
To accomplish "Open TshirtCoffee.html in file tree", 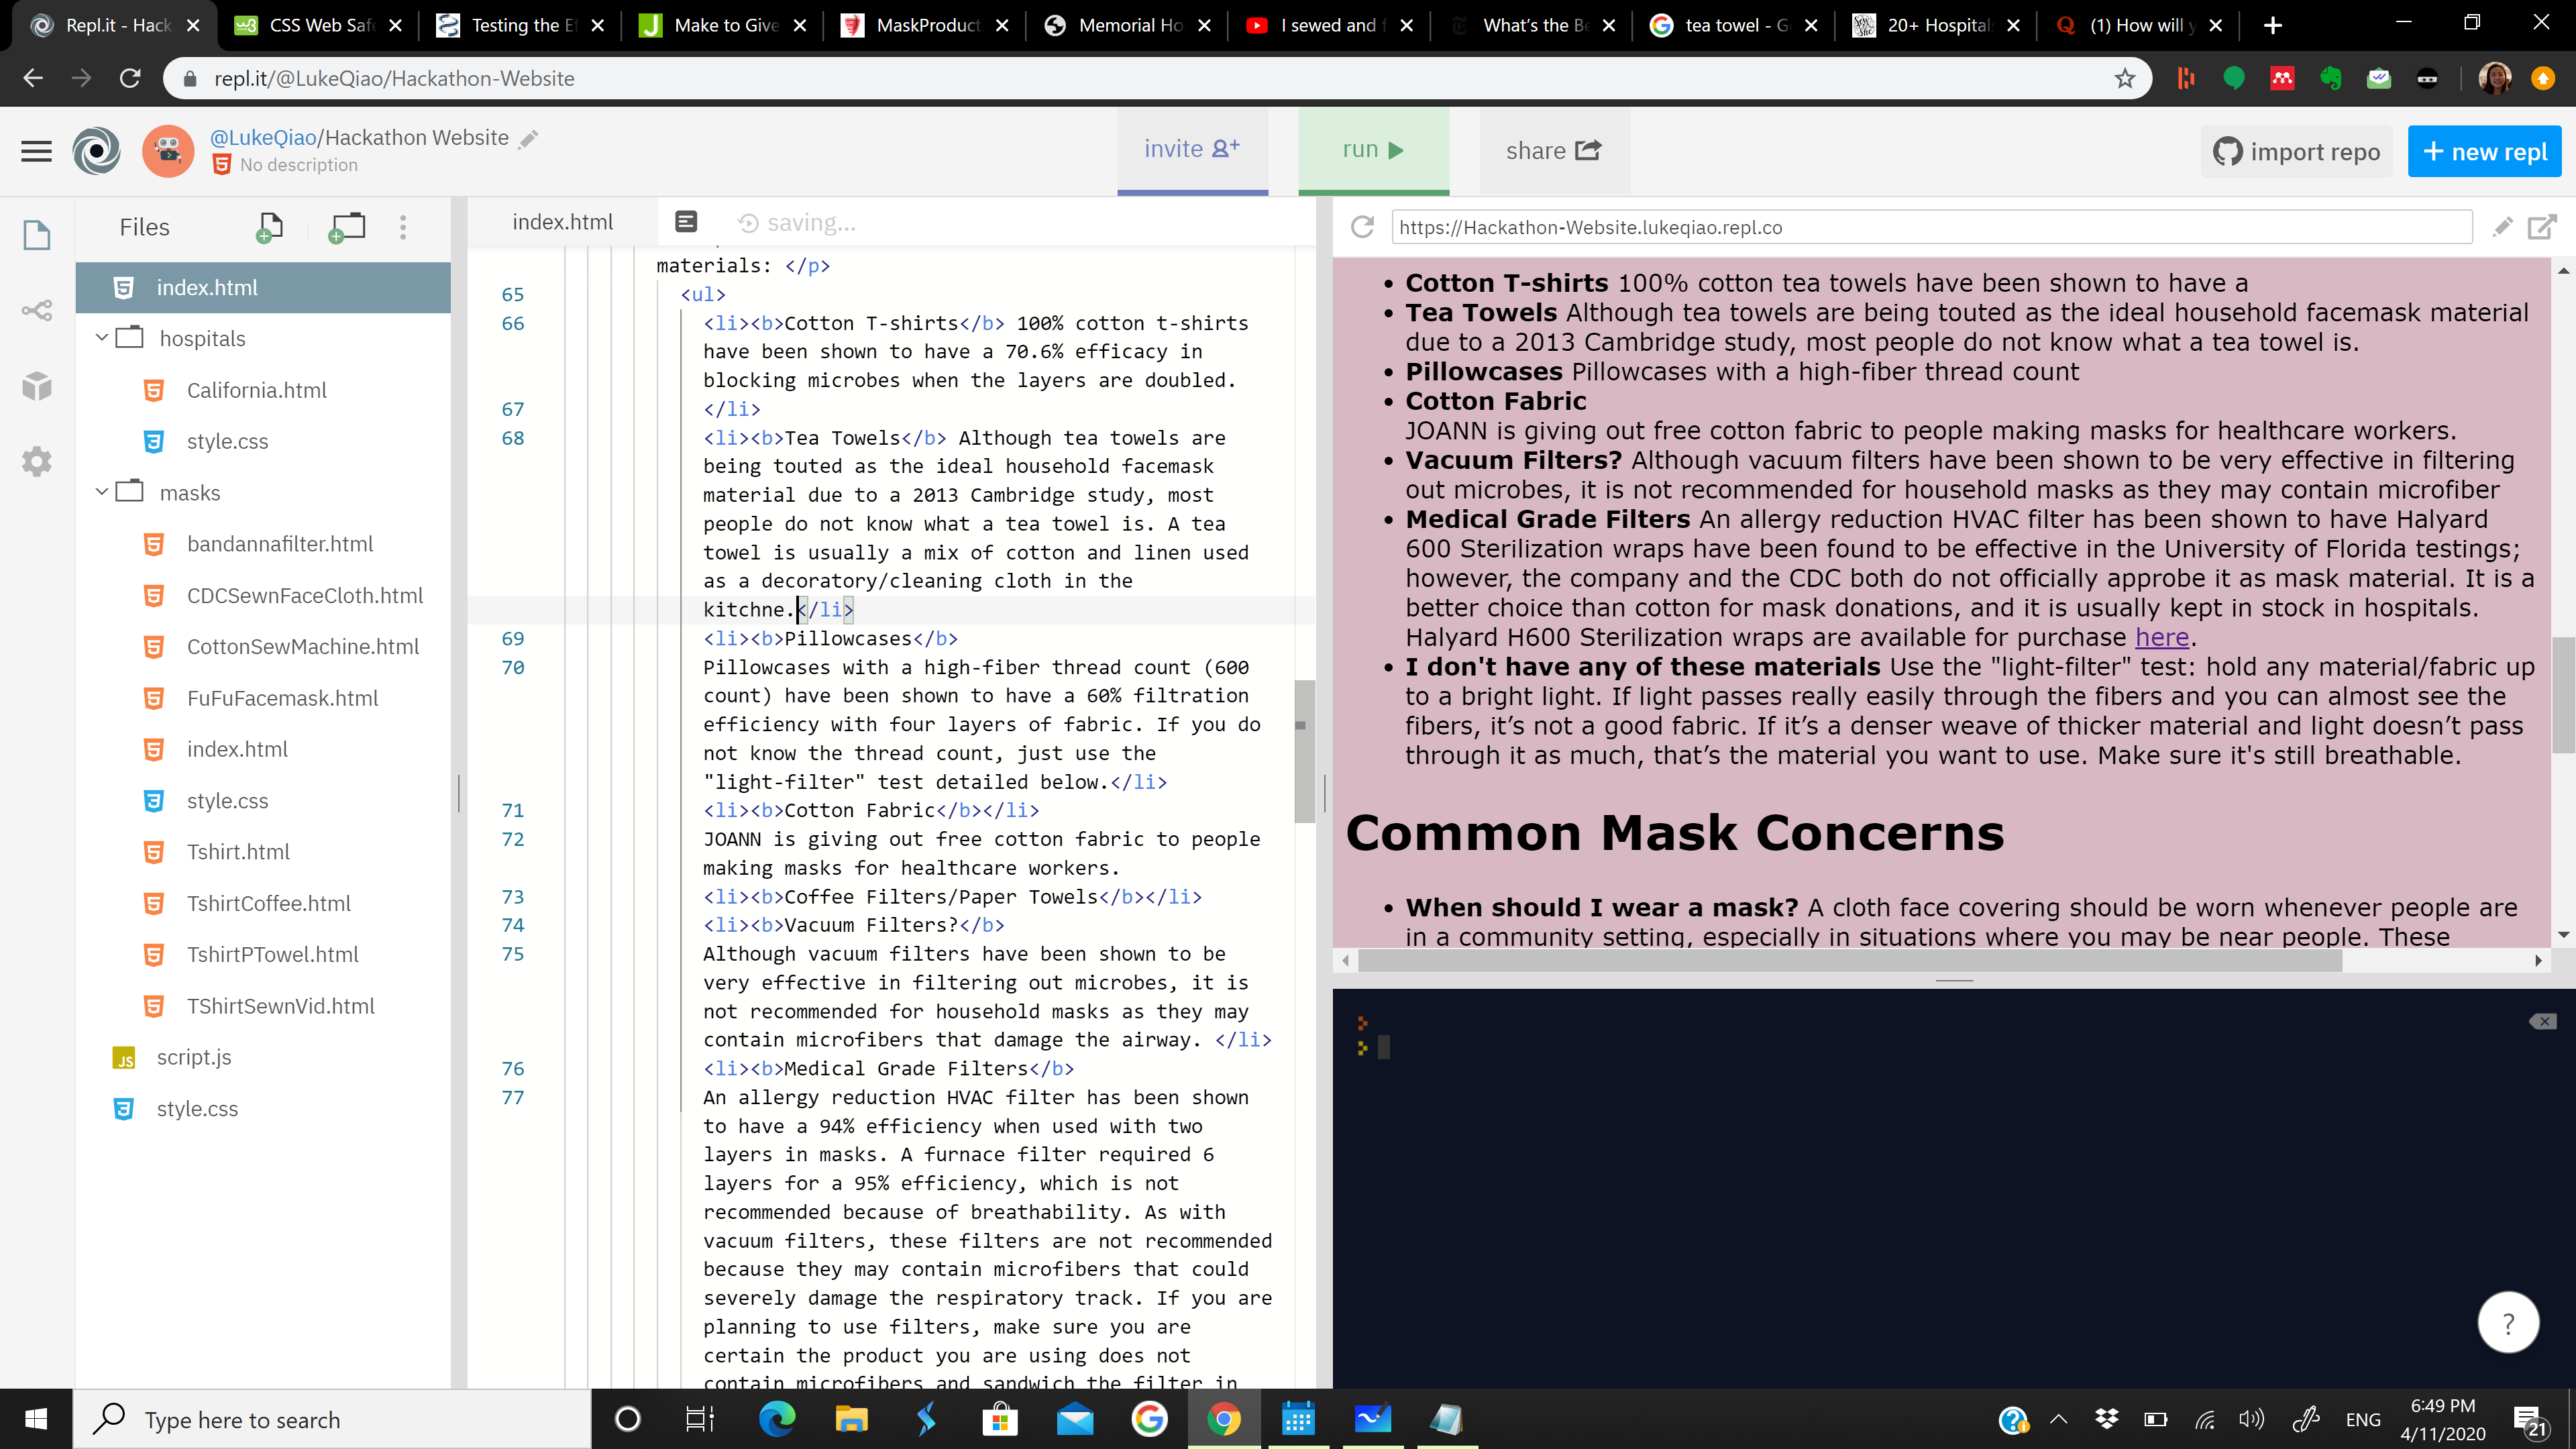I will coord(268,903).
